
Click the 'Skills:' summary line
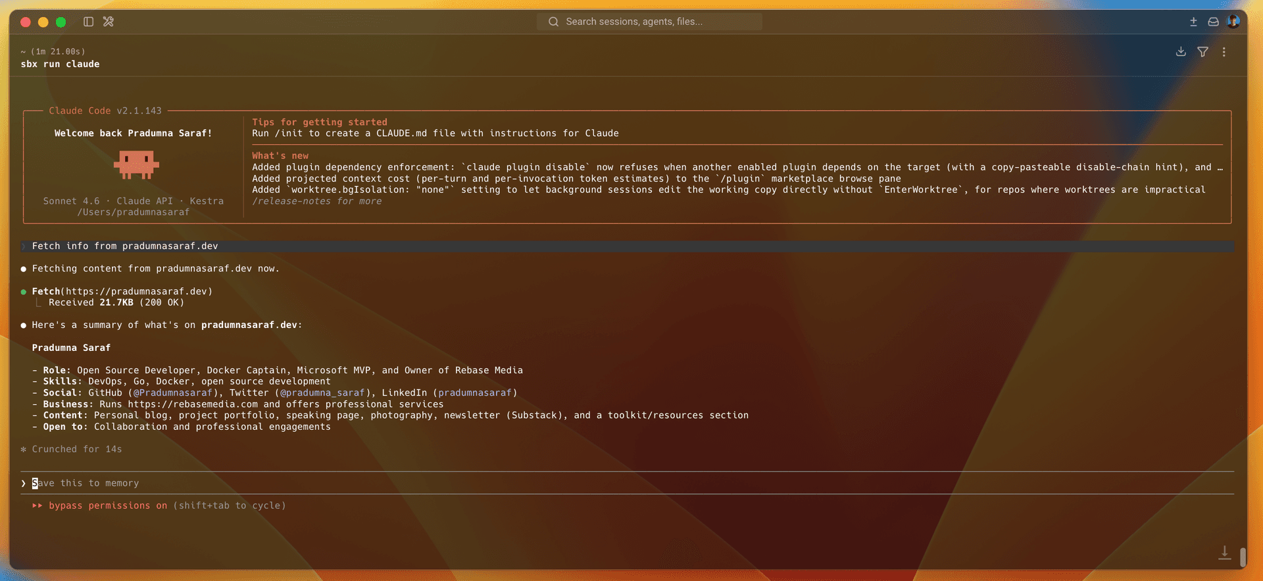(182, 382)
